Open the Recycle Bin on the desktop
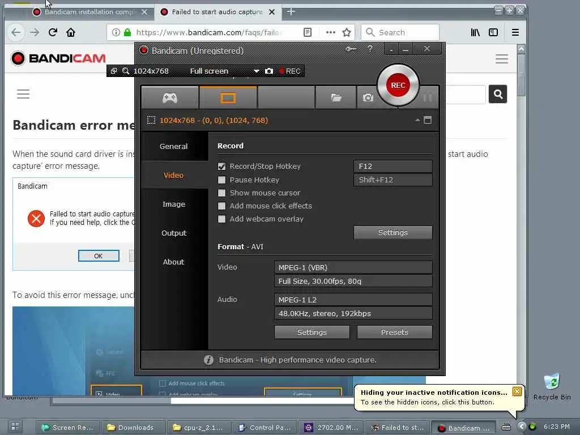 pyautogui.click(x=552, y=386)
